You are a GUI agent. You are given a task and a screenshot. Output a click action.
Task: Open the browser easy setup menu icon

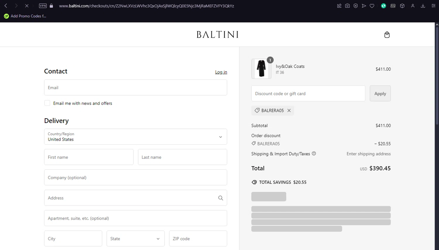coord(433,6)
